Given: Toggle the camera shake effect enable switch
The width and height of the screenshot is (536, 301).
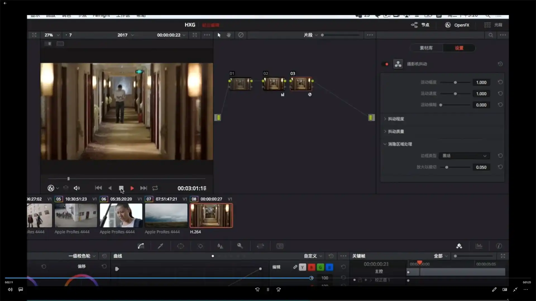Looking at the screenshot, I should coord(386,64).
